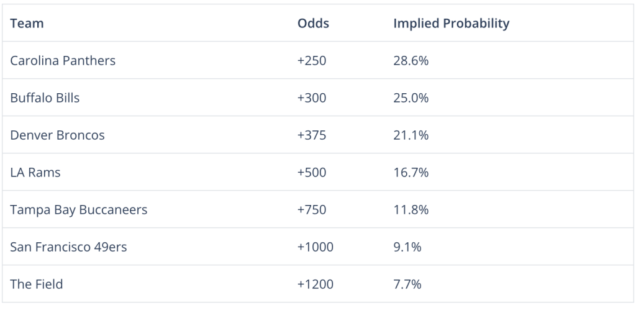Select the San Francisco 49ers team cell
The width and height of the screenshot is (636, 310).
coord(68,247)
